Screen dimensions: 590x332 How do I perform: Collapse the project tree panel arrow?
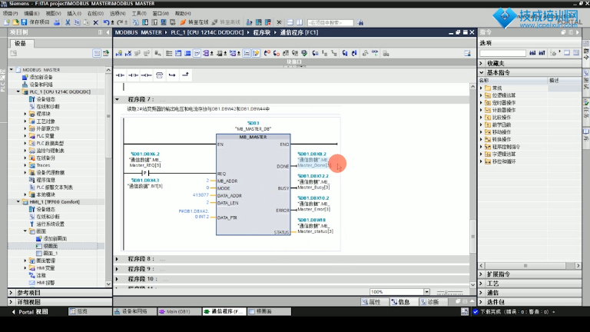tap(108, 32)
